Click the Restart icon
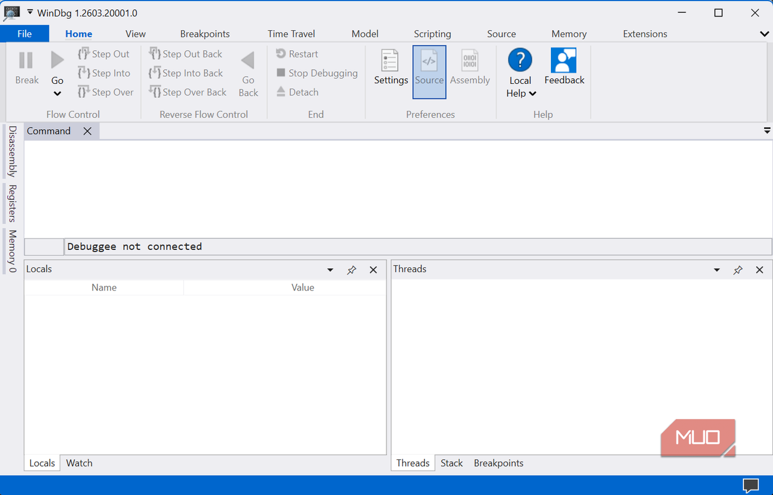The height and width of the screenshot is (495, 773). point(281,54)
